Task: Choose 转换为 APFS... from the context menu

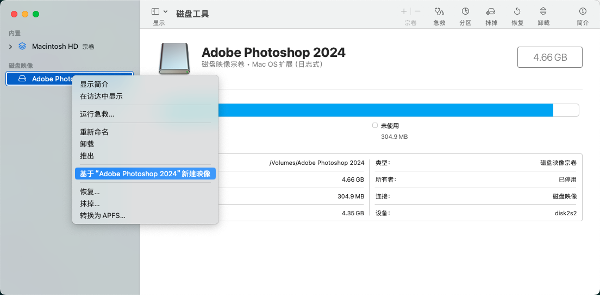Action: pyautogui.click(x=103, y=216)
